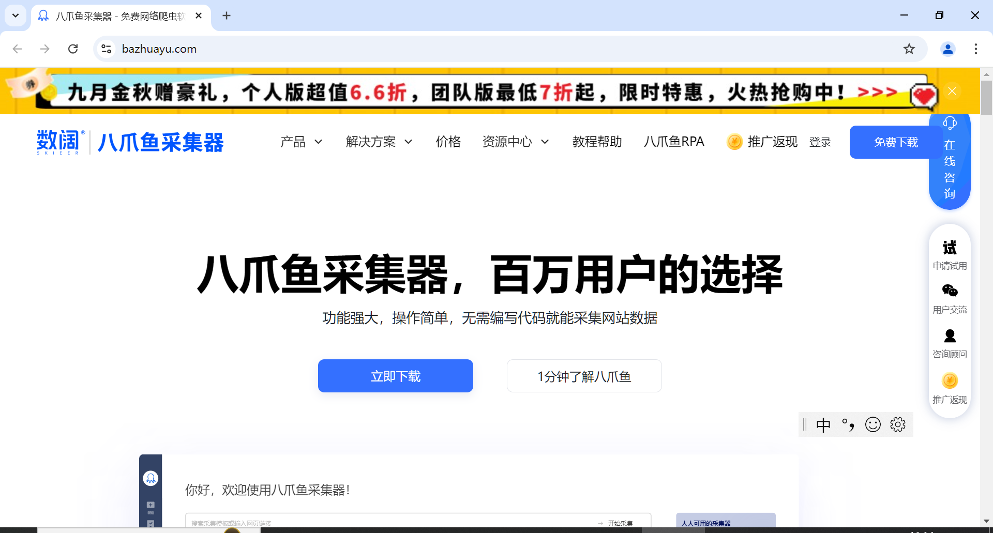Viewport: 993px width, 533px height.
Task: Open 申请试用 in side panel
Action: click(950, 255)
